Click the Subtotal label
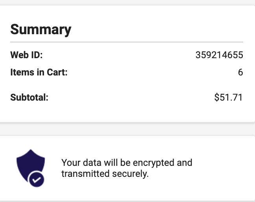 tap(29, 97)
